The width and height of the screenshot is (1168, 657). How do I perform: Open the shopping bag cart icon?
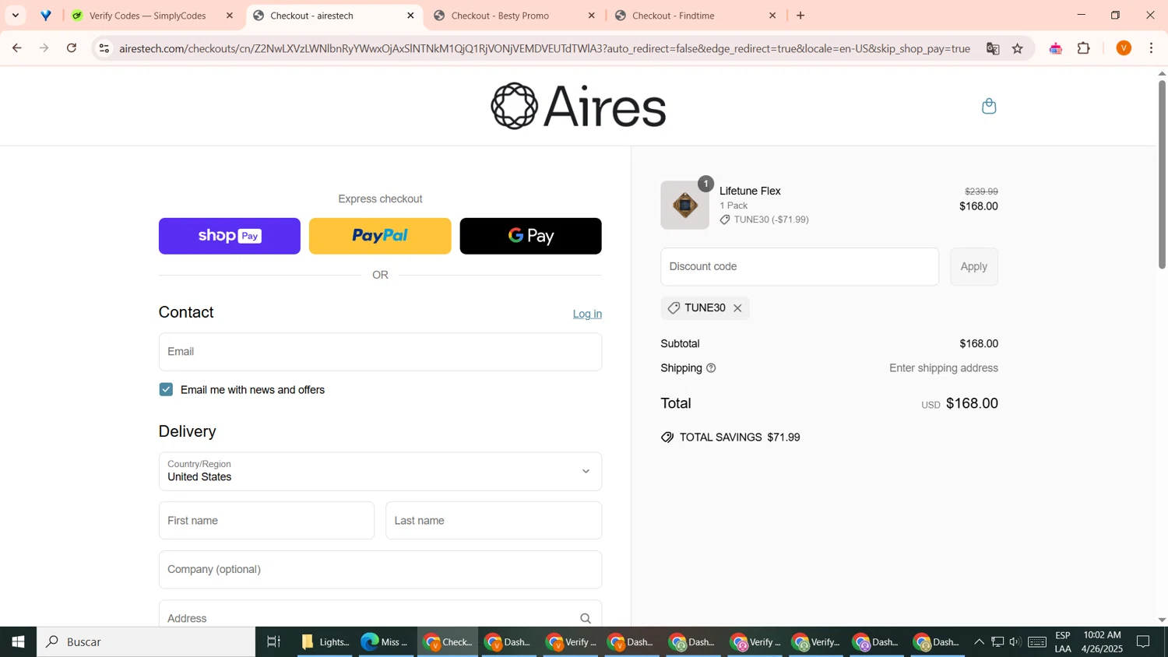click(989, 106)
